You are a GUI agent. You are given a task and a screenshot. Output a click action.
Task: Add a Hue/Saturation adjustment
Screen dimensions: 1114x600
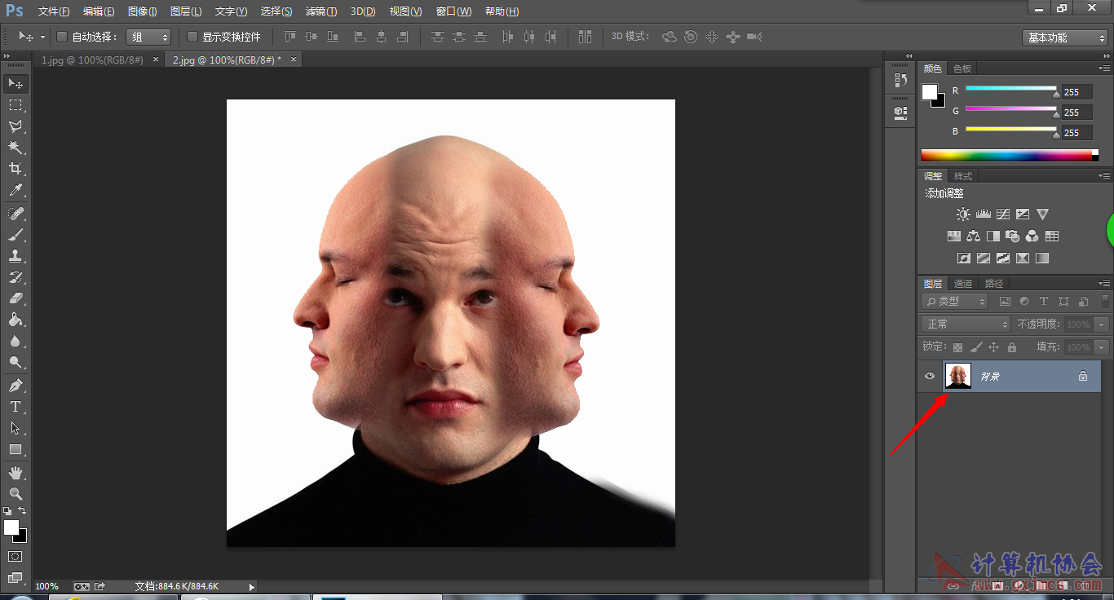point(953,236)
